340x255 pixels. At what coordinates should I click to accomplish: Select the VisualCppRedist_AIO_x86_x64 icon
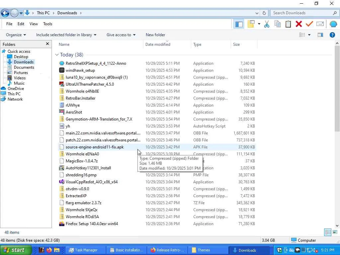click(62, 182)
